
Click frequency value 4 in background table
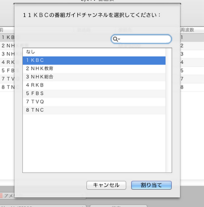pos(182,62)
